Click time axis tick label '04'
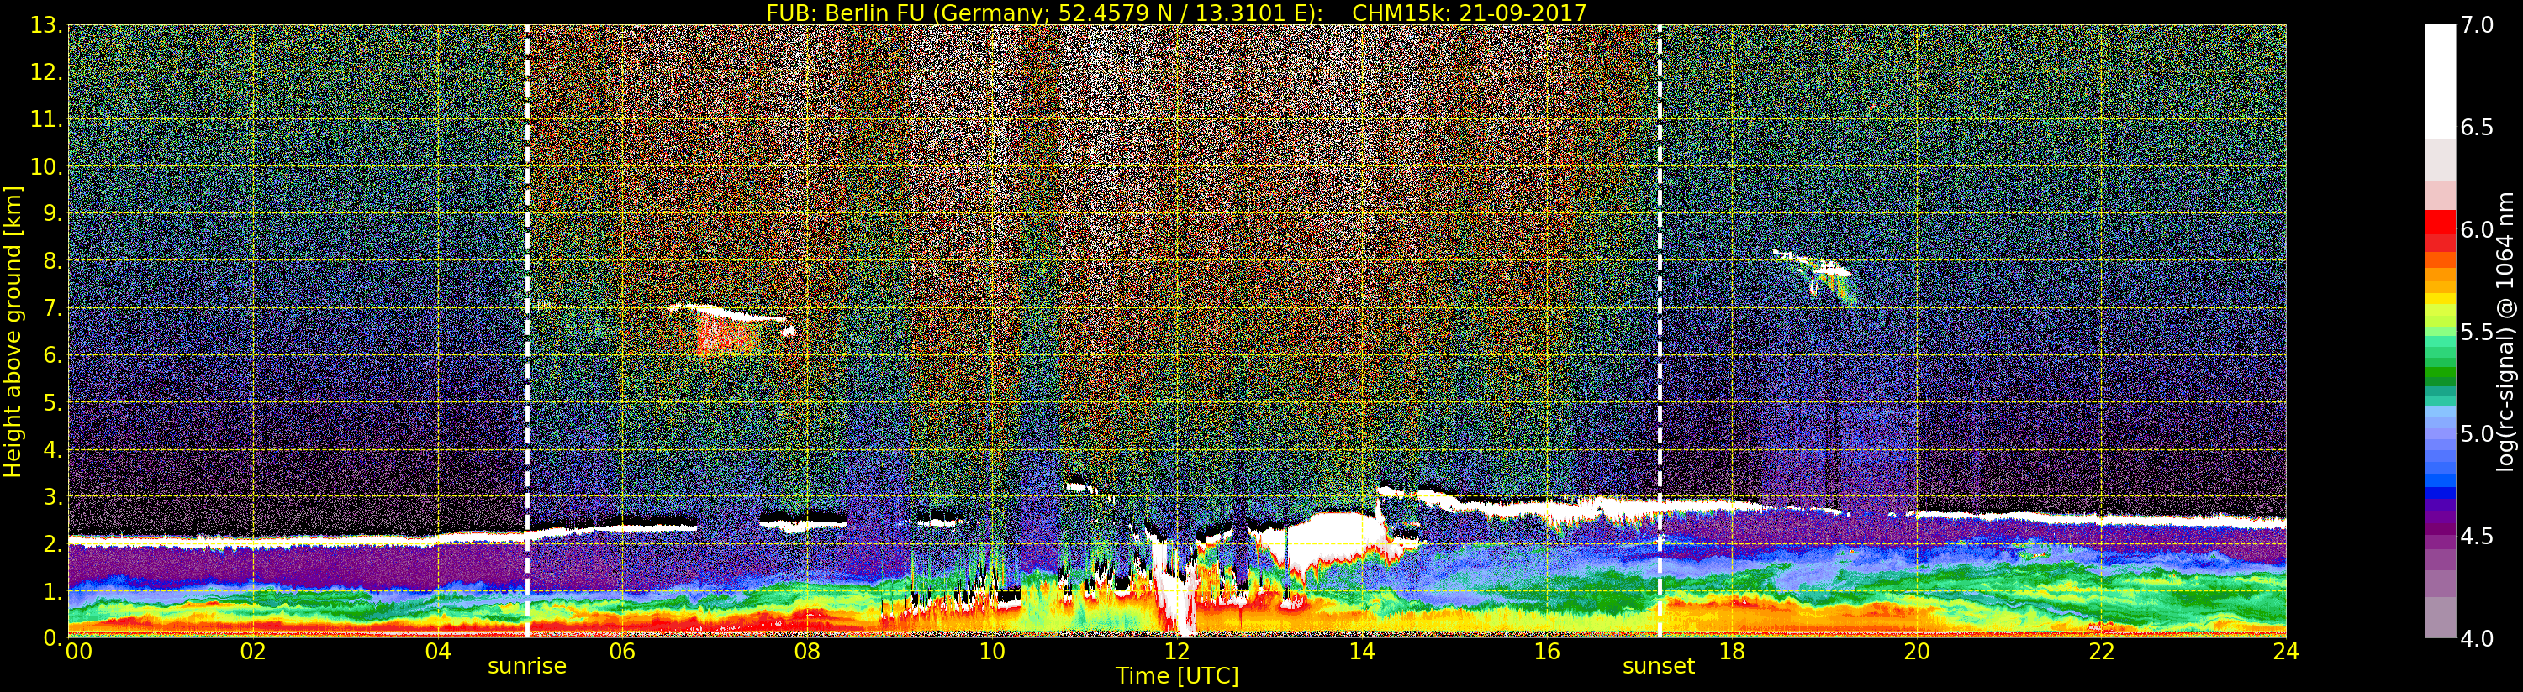Image resolution: width=2523 pixels, height=692 pixels. pyautogui.click(x=438, y=651)
